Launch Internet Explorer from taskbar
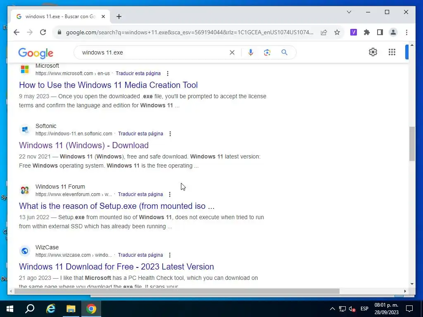 pyautogui.click(x=50, y=309)
